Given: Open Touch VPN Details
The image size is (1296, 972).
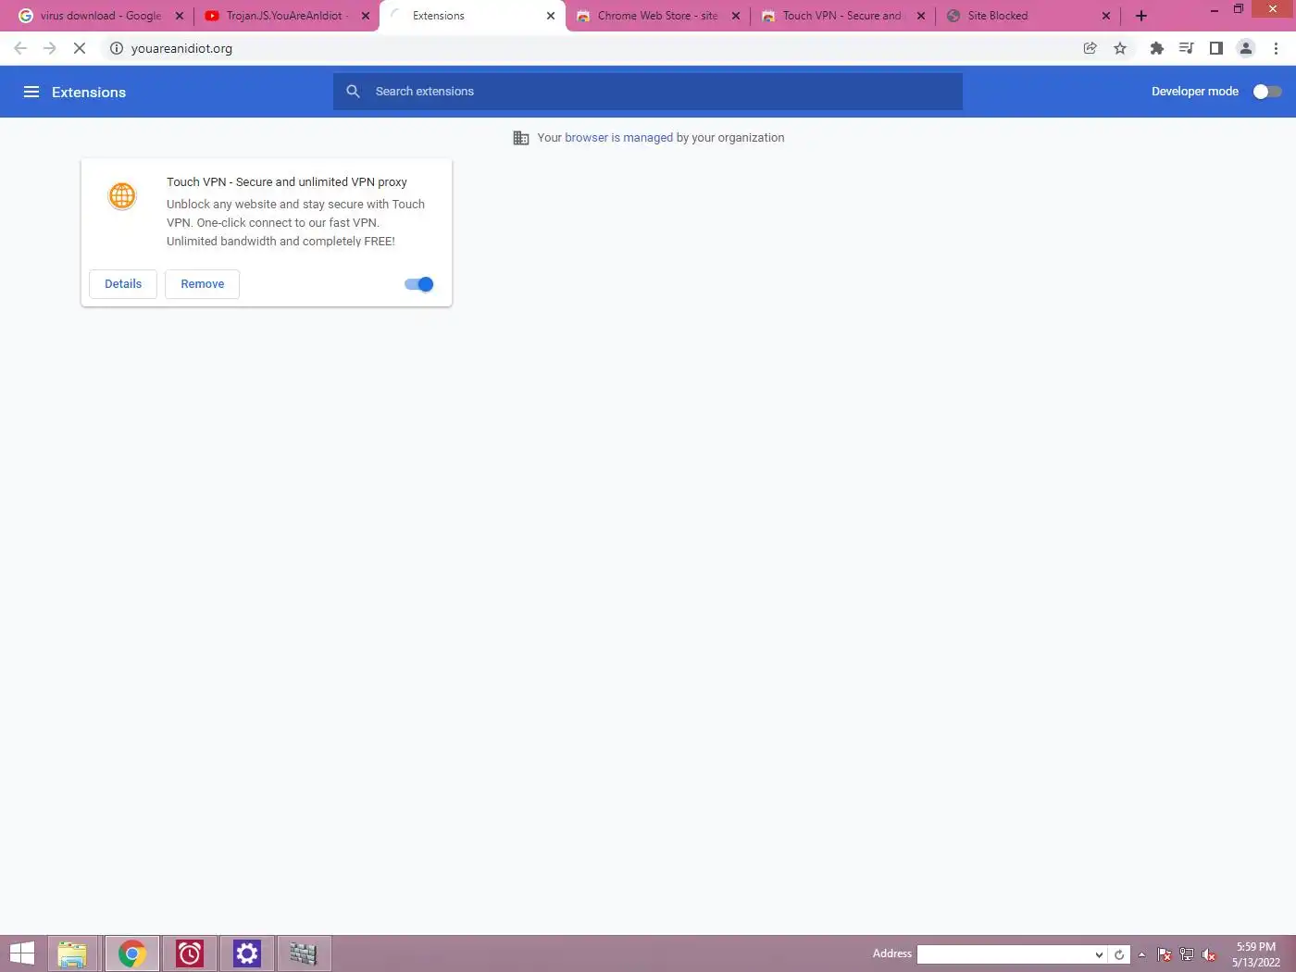Looking at the screenshot, I should 123,284.
